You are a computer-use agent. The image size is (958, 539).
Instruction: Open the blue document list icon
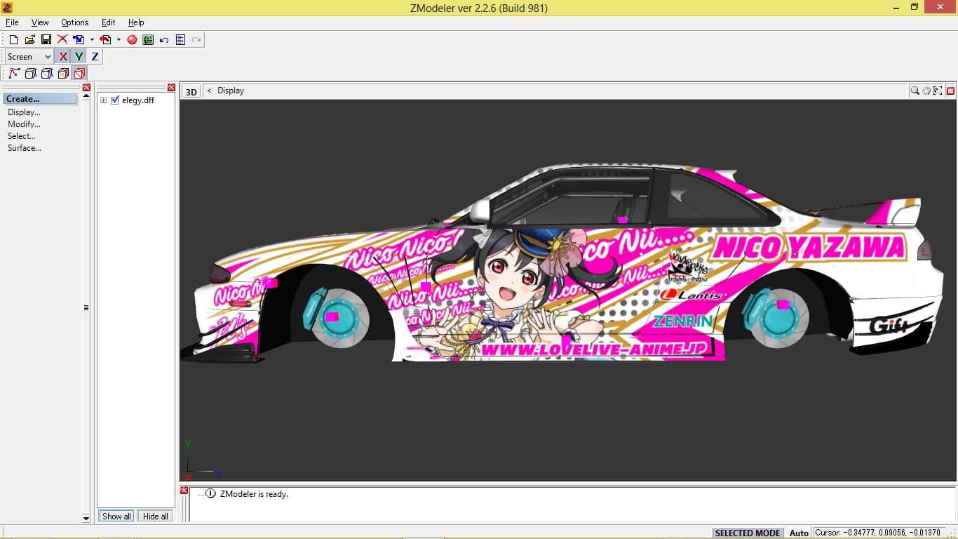tap(180, 40)
